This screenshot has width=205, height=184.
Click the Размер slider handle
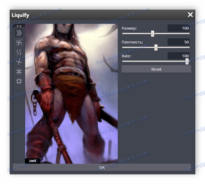(152, 33)
